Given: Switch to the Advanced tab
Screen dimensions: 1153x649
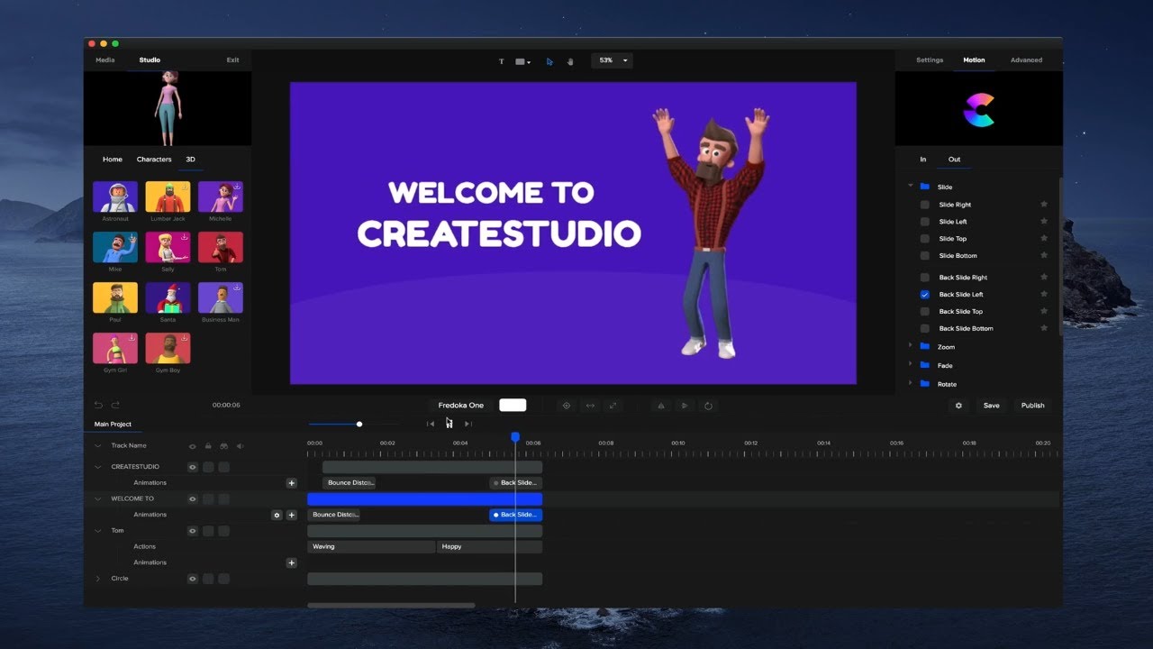Looking at the screenshot, I should tap(1026, 60).
